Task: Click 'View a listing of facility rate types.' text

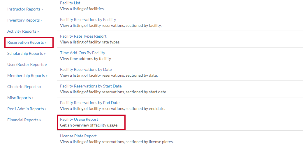Action: click(90, 42)
